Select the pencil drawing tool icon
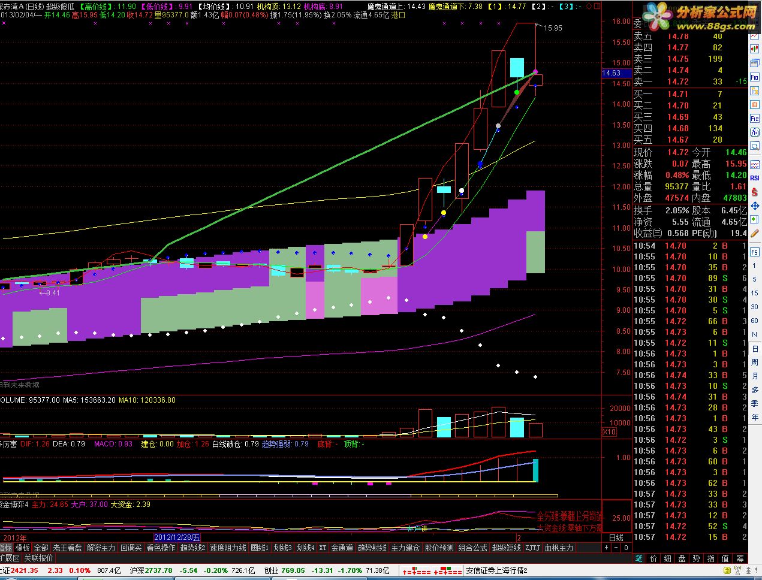 point(755,233)
